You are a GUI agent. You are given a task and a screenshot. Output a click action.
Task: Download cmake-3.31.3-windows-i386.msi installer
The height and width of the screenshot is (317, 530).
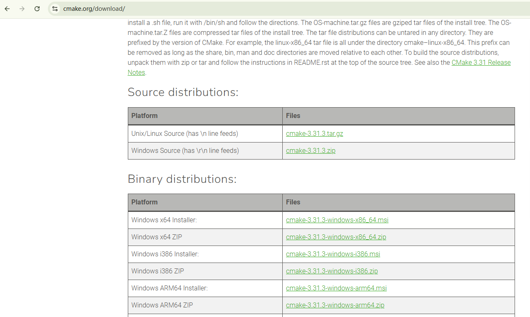[333, 254]
